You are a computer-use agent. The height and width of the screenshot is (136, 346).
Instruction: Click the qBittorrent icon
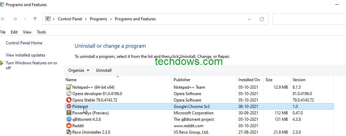tap(69, 119)
